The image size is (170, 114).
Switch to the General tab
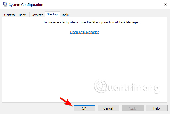pyautogui.click(x=10, y=15)
